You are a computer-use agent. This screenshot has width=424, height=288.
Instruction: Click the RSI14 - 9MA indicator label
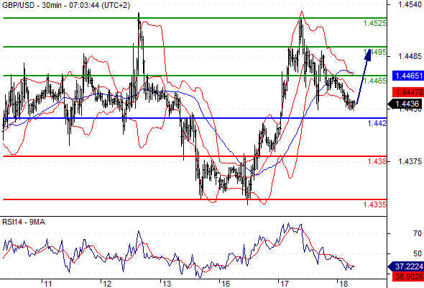(24, 222)
